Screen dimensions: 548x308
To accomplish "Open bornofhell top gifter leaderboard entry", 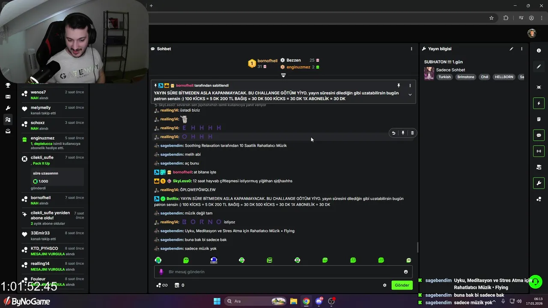I will click(x=263, y=63).
